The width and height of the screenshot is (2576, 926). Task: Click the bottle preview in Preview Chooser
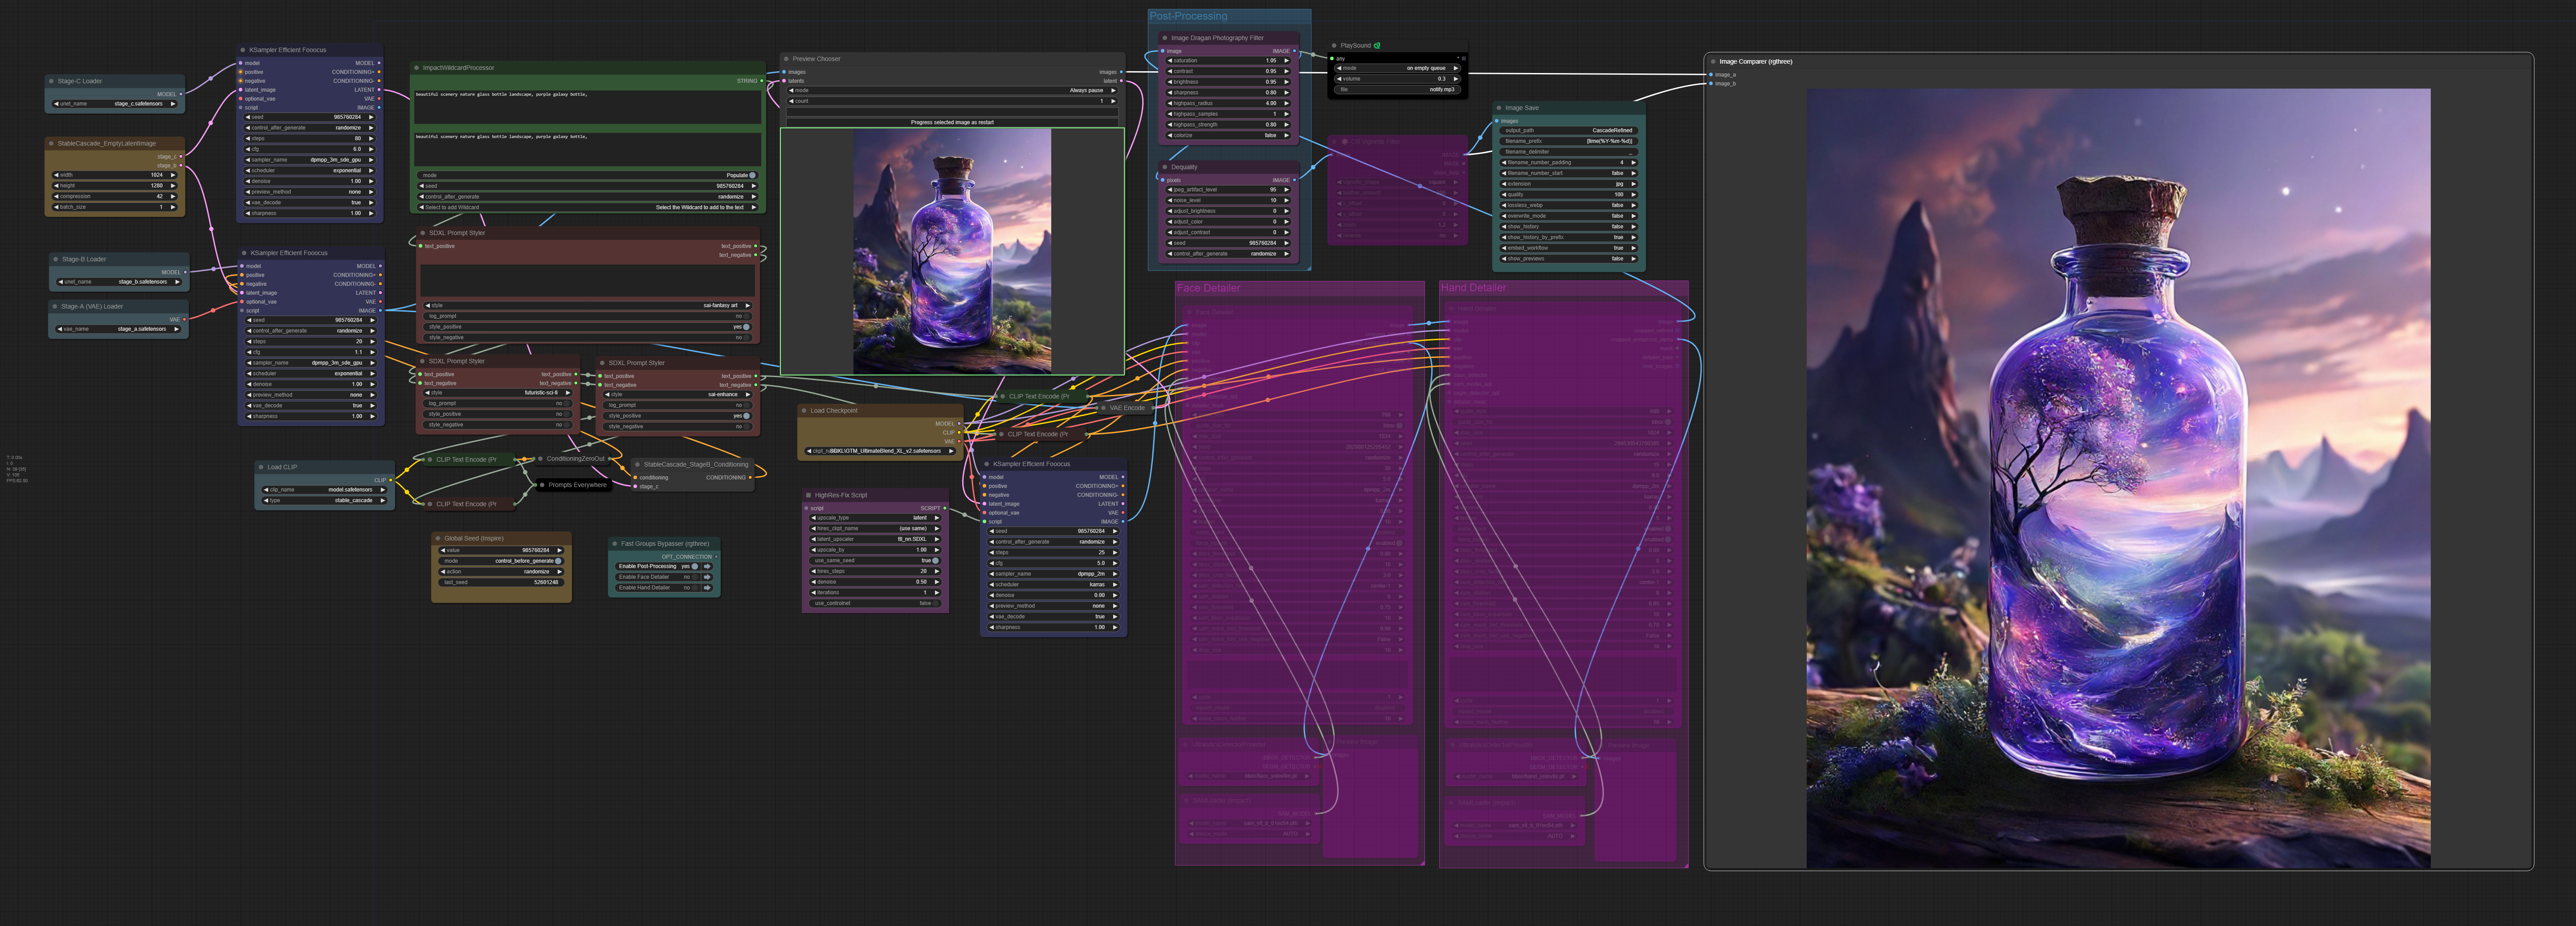[x=951, y=251]
